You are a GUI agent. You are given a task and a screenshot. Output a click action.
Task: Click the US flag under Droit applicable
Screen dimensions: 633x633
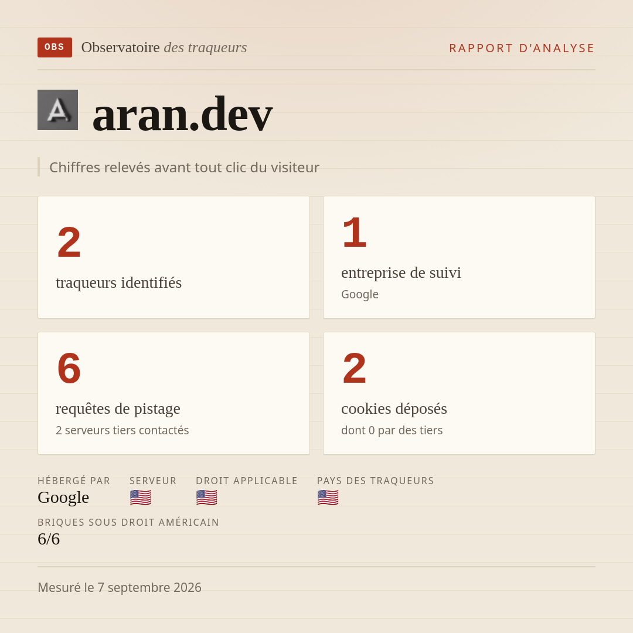(207, 498)
